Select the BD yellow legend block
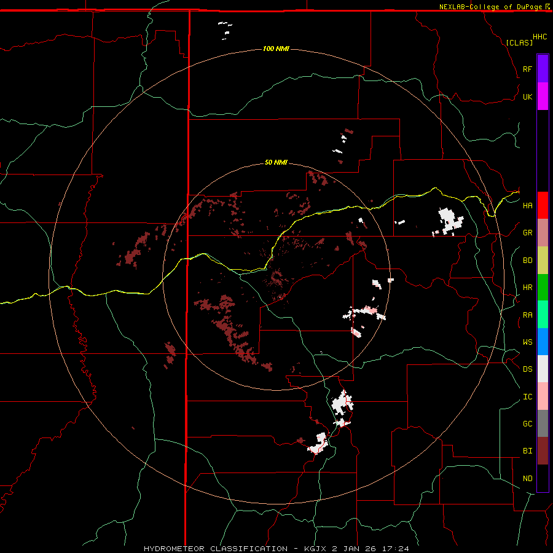Viewport: 553px width, 553px height. pyautogui.click(x=543, y=261)
